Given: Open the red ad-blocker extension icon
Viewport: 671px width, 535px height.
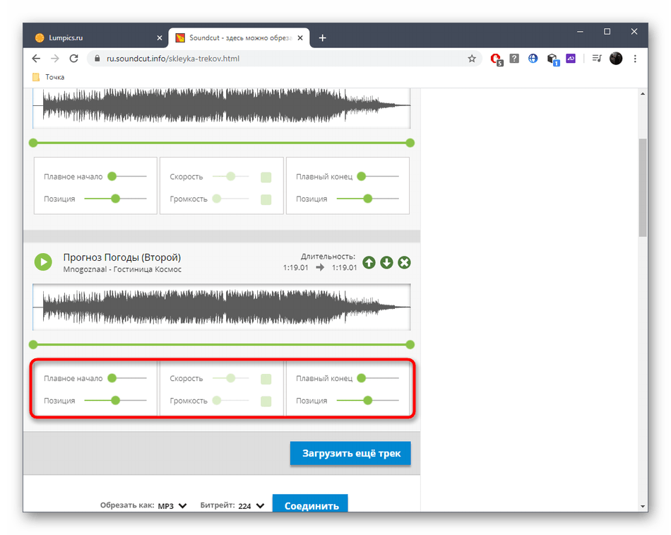Looking at the screenshot, I should [x=496, y=59].
